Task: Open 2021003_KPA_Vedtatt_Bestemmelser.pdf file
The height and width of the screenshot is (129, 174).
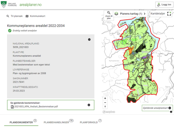Action: (38, 107)
